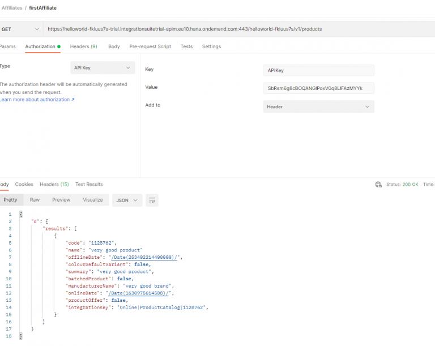This screenshot has width=435, height=346.
Task: Click the API key Value field
Action: 318,88
